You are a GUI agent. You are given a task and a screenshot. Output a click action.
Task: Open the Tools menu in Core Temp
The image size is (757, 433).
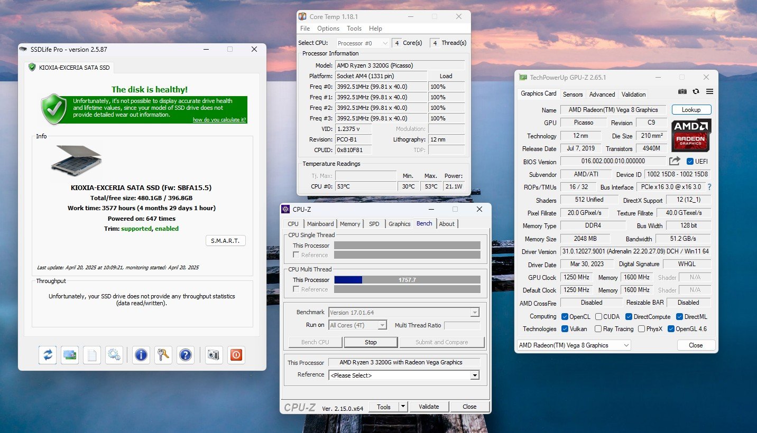tap(354, 29)
